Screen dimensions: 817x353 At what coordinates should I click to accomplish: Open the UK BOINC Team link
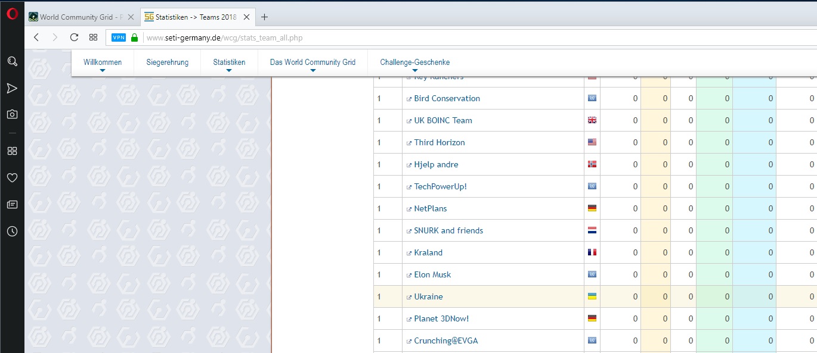443,120
